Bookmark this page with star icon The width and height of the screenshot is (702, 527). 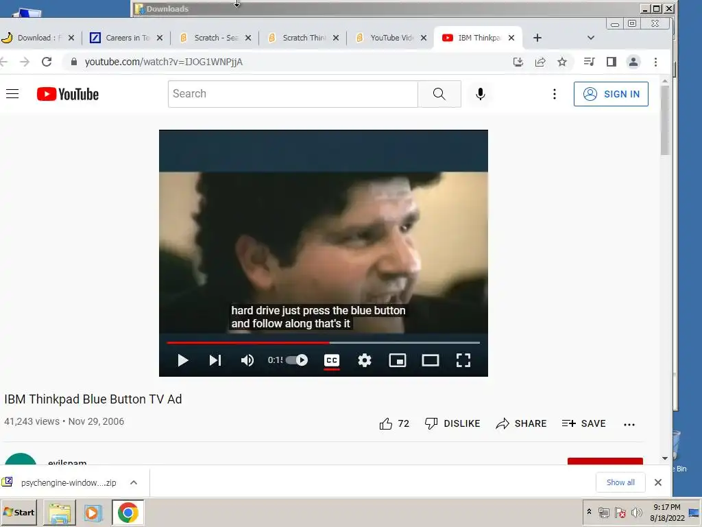pos(562,62)
